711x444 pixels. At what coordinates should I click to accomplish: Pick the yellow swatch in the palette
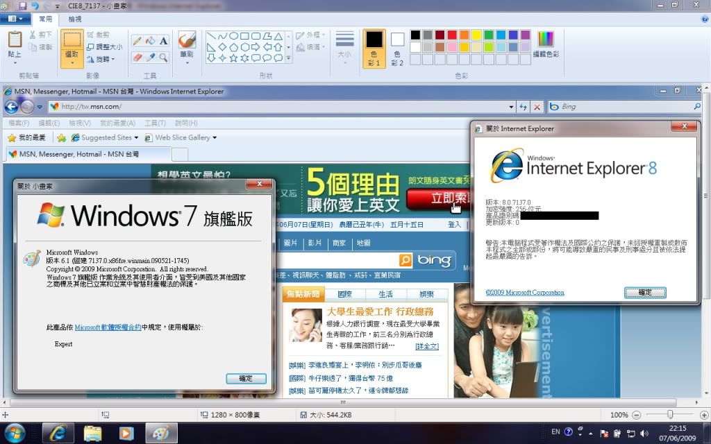click(476, 35)
